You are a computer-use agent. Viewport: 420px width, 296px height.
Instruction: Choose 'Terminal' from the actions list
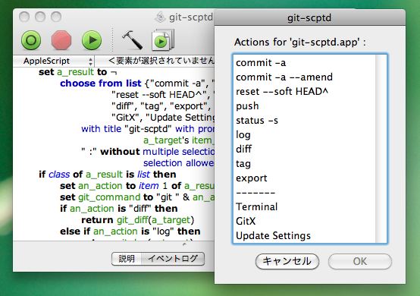pos(304,207)
